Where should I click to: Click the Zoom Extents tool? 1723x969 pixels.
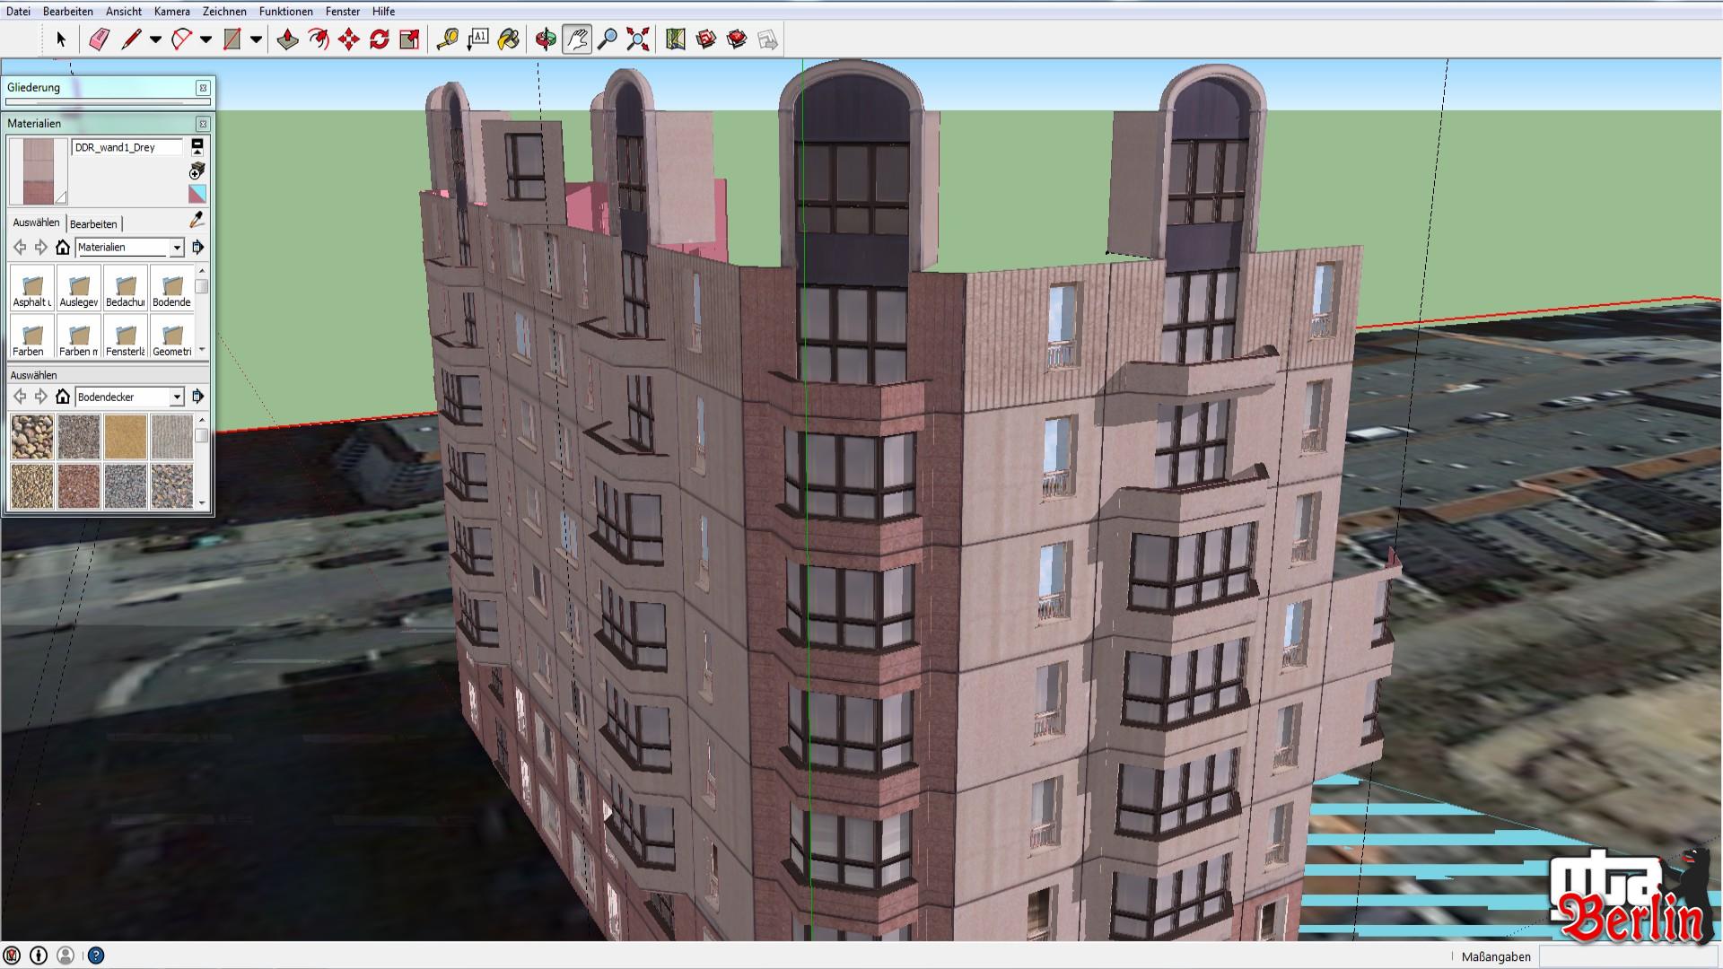click(x=638, y=39)
